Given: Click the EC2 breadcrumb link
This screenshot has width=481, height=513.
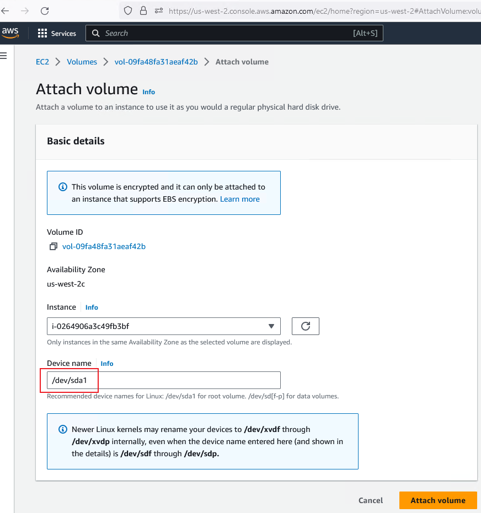Looking at the screenshot, I should (42, 62).
